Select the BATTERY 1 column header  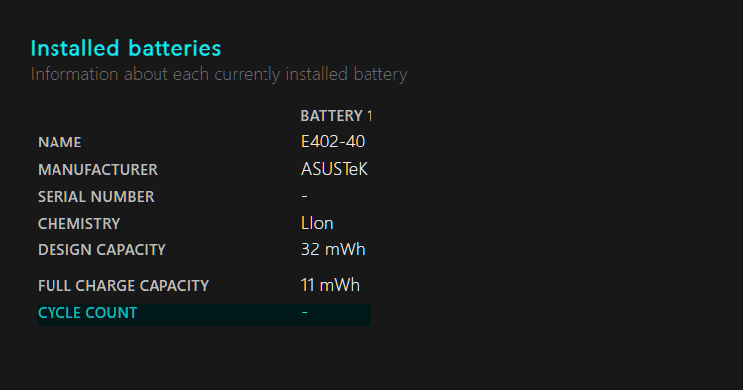click(337, 116)
